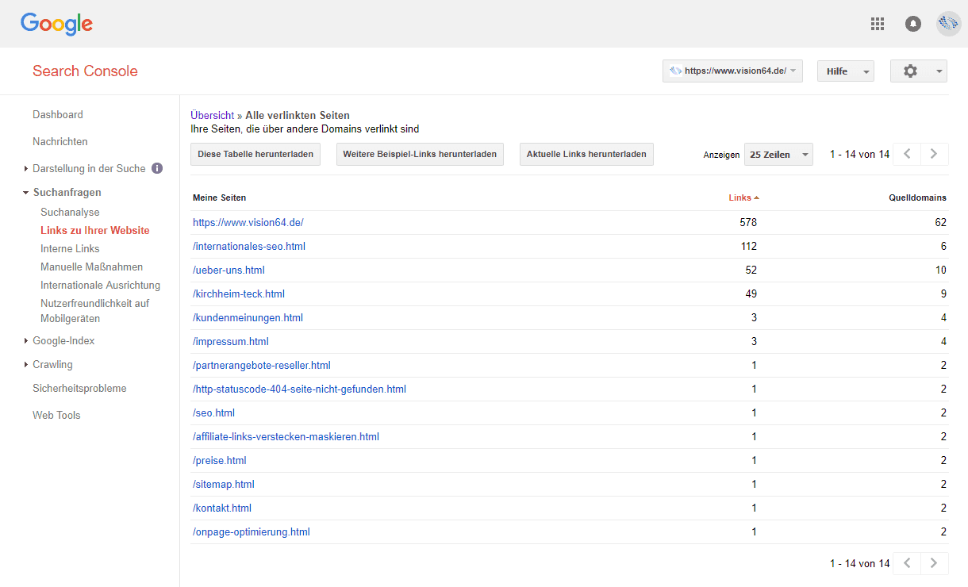Open the /onpage-optimierung.html link
Image resolution: width=968 pixels, height=587 pixels.
(252, 531)
